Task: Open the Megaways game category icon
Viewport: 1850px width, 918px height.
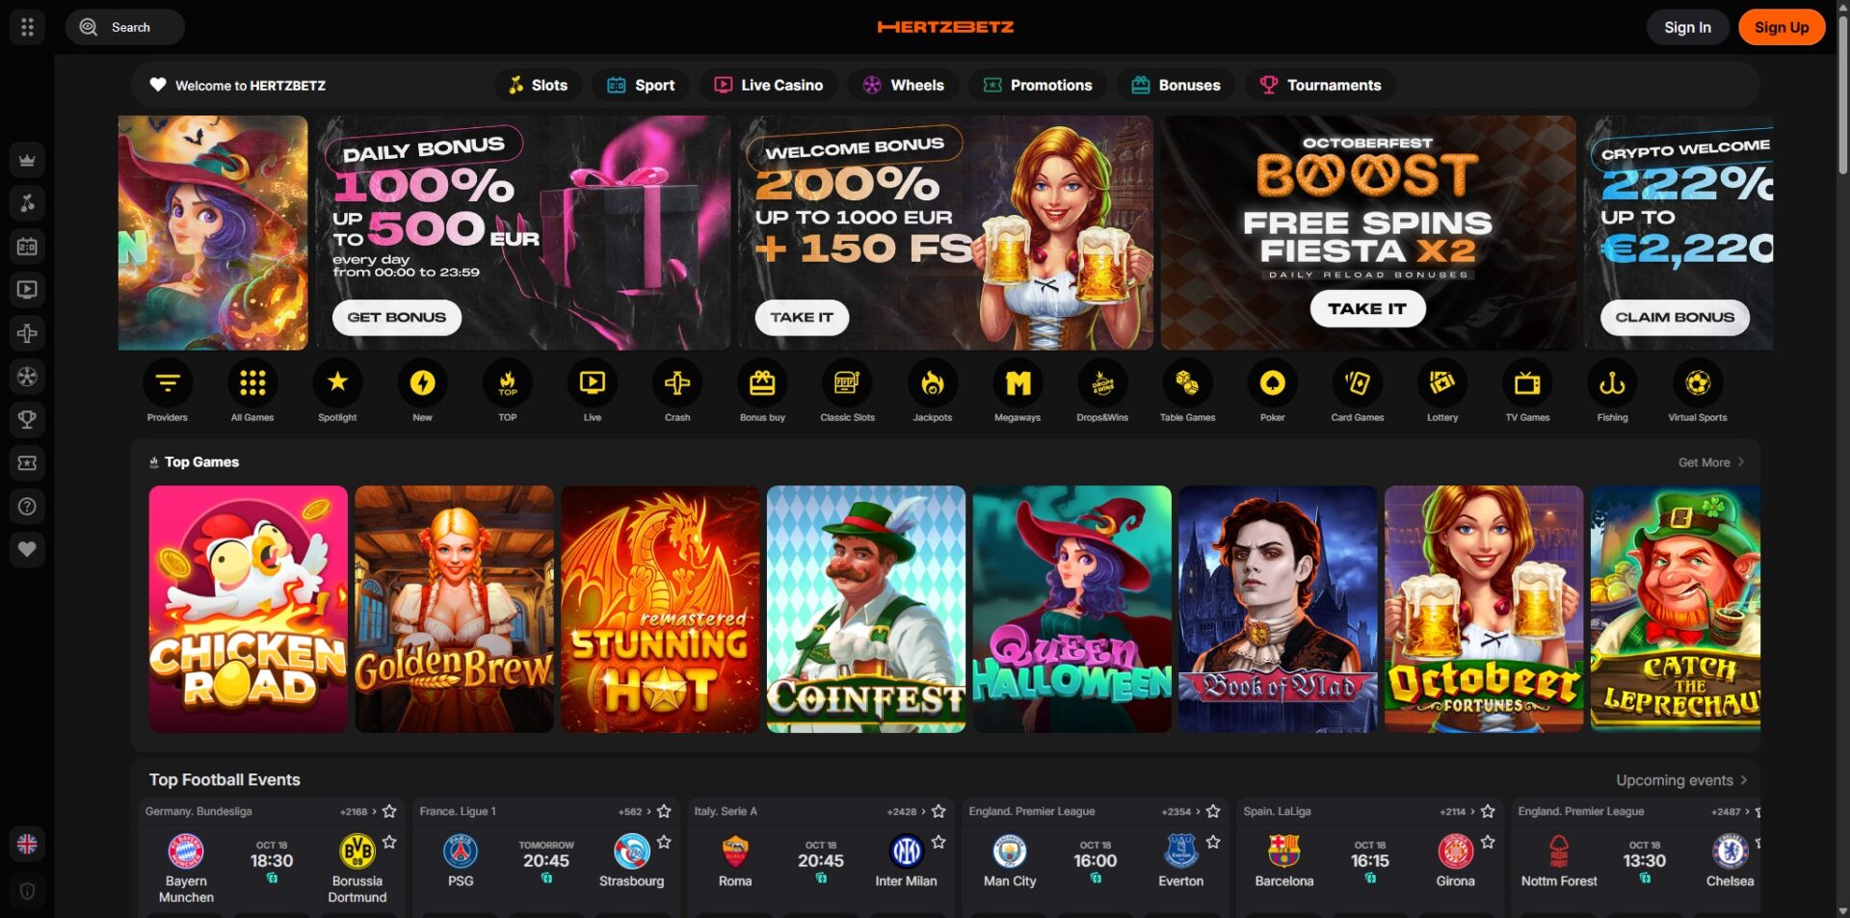Action: click(x=1017, y=383)
